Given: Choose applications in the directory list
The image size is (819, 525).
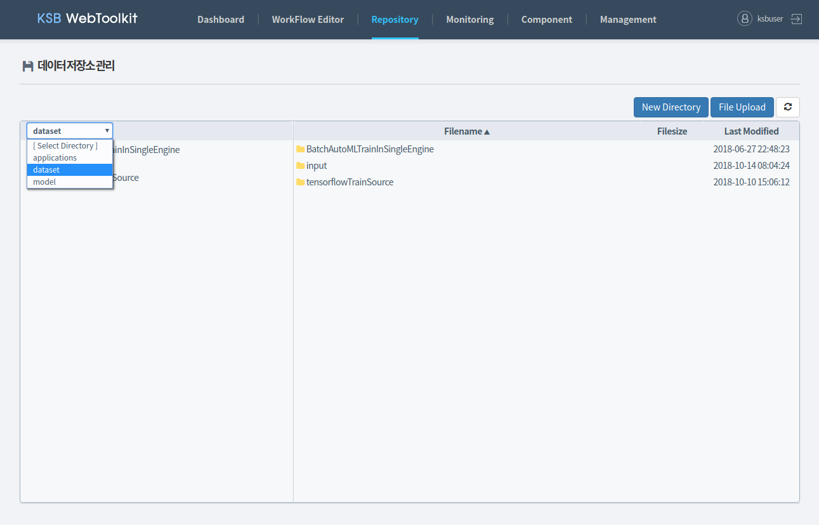Looking at the screenshot, I should [x=70, y=158].
